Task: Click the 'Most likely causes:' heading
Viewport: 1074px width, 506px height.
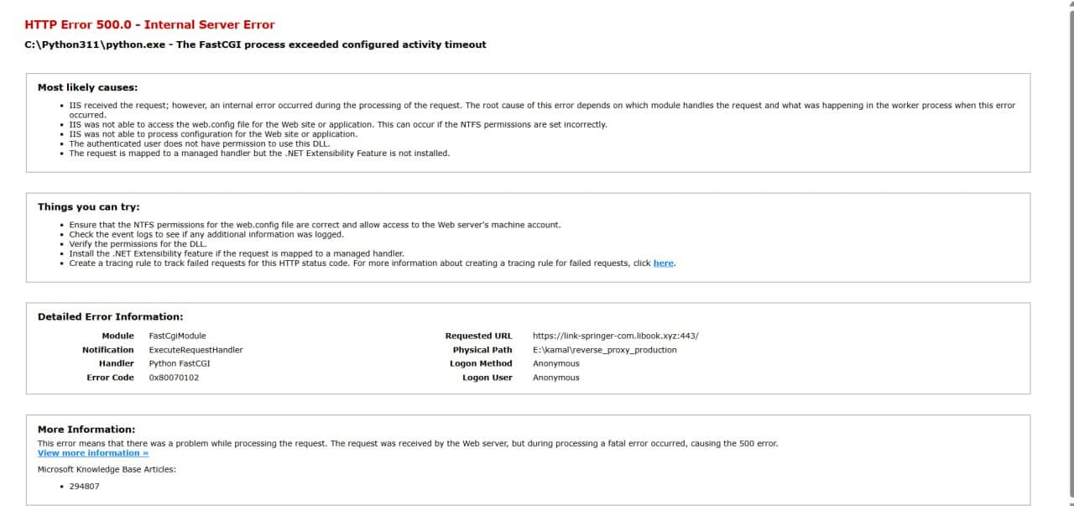Action: click(x=87, y=87)
